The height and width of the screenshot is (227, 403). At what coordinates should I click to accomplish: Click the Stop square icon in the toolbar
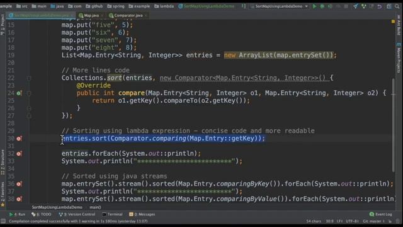(346, 6)
